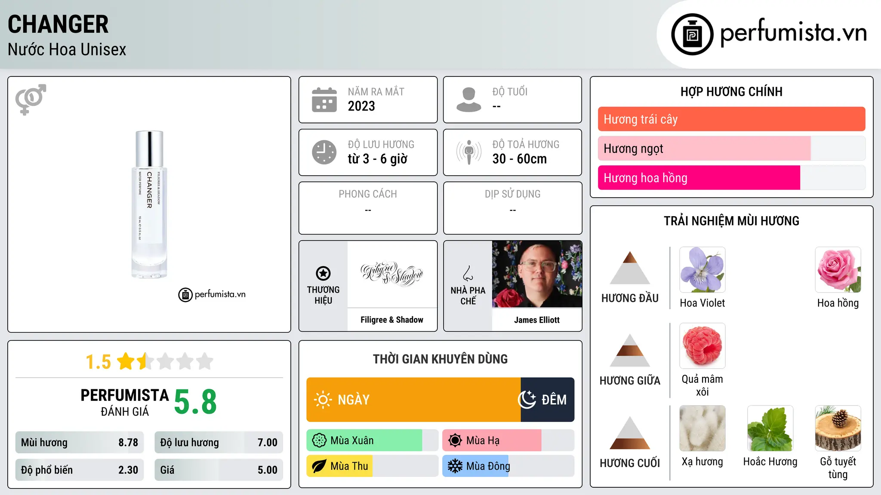
Task: Open the Quả mâm xôi note image
Action: [702, 346]
